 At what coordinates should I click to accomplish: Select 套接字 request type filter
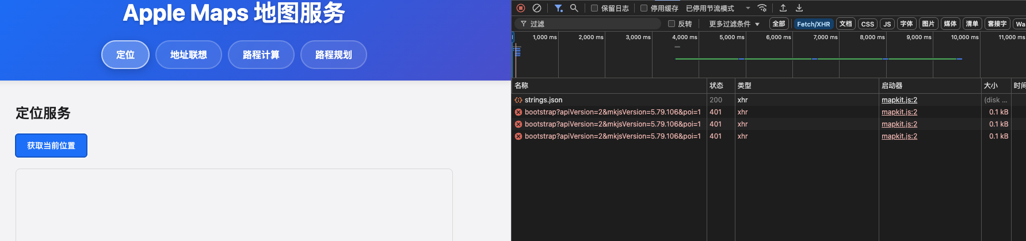(x=997, y=24)
